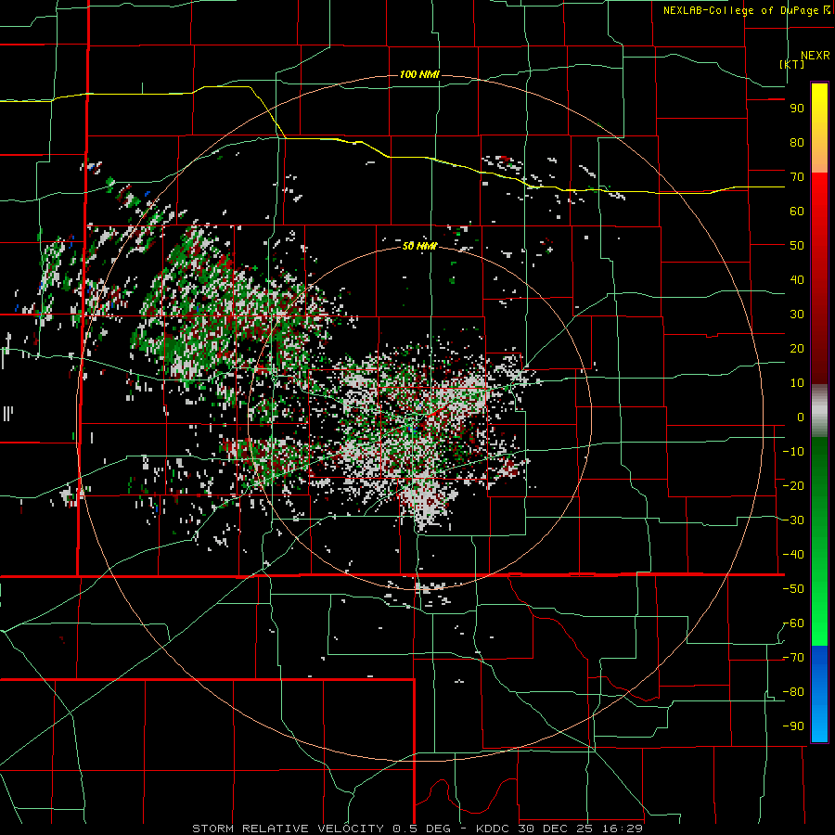
Task: Click the 90 value on the color scale
Action: tap(797, 109)
